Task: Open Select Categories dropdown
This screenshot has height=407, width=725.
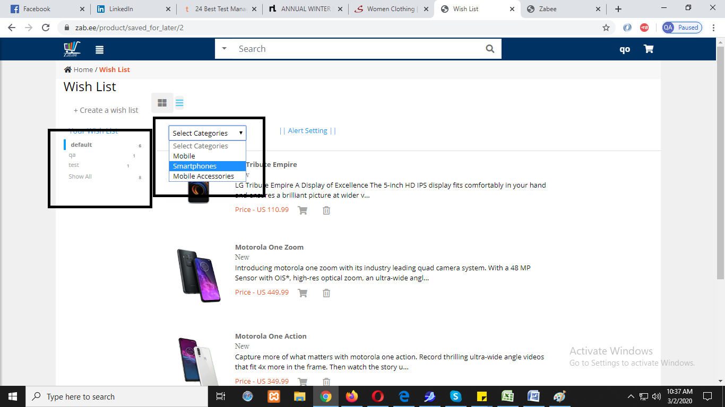Action: click(208, 133)
